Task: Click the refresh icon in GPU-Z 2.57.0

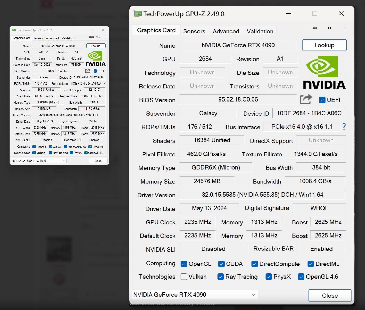Action: tap(98, 37)
